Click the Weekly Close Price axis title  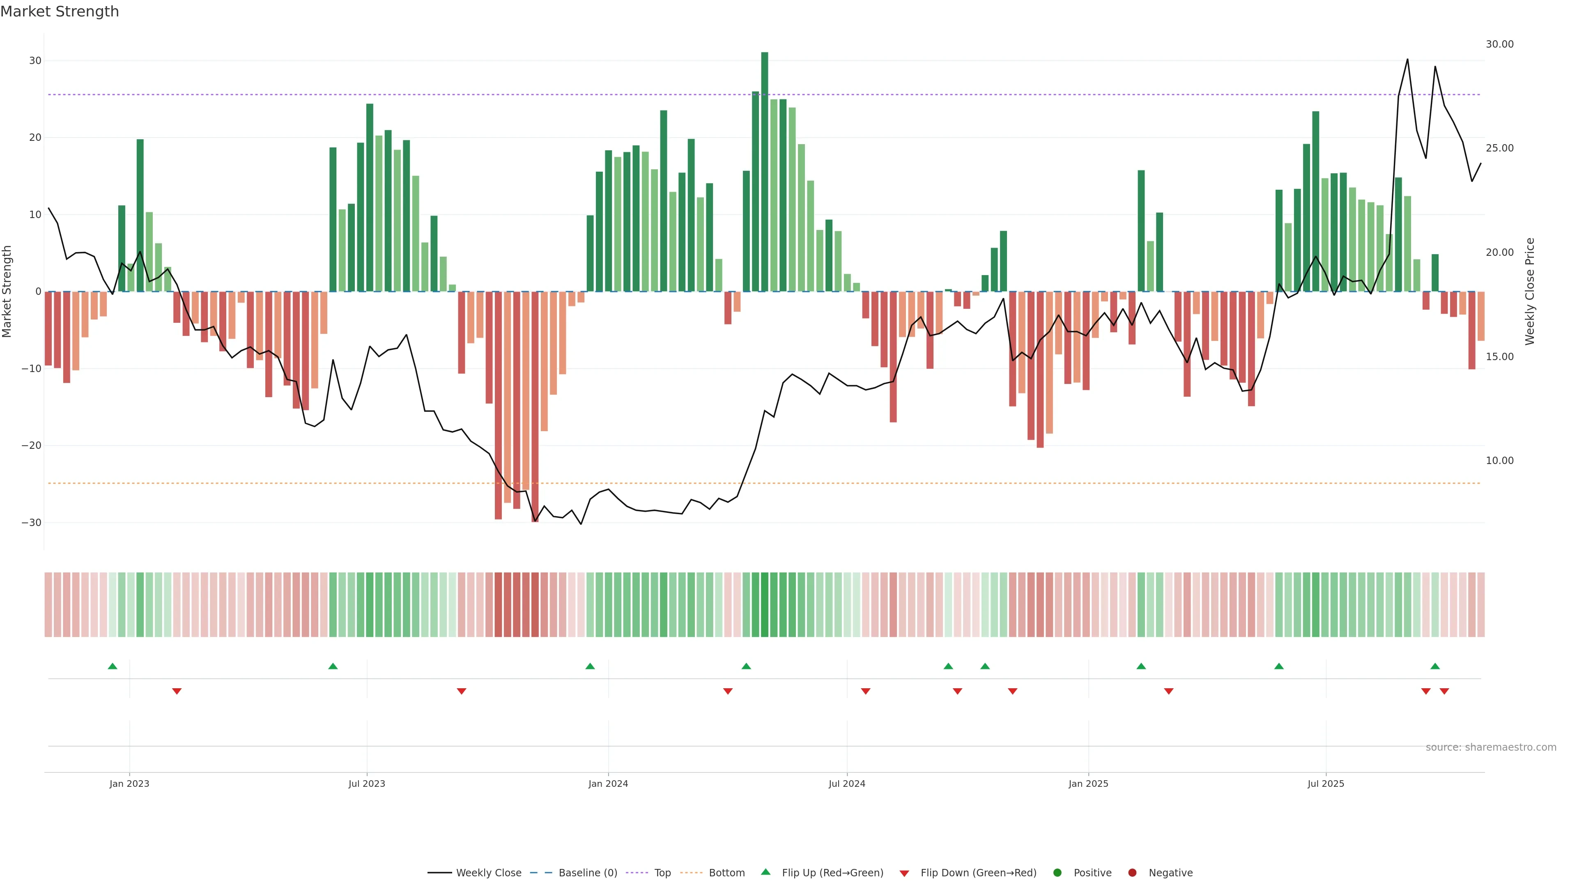pos(1530,292)
